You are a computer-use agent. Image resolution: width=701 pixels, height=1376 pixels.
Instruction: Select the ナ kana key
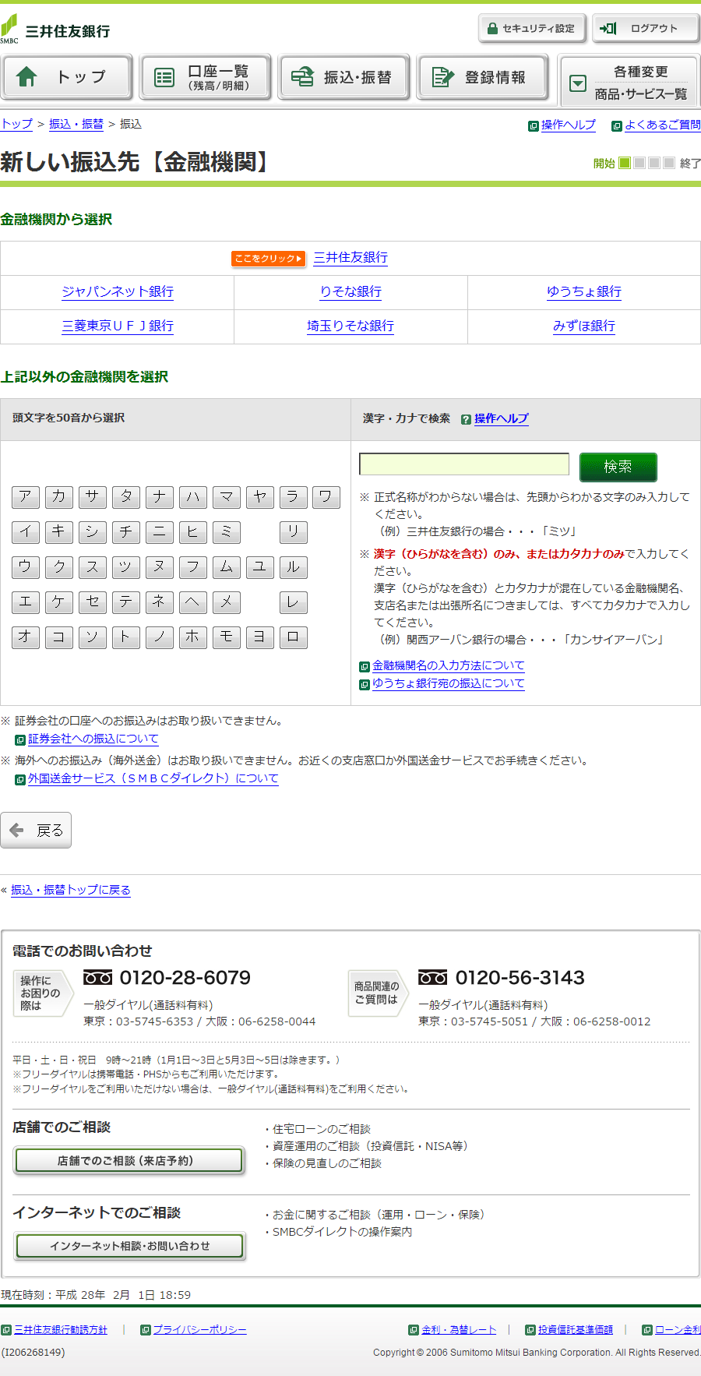(160, 497)
